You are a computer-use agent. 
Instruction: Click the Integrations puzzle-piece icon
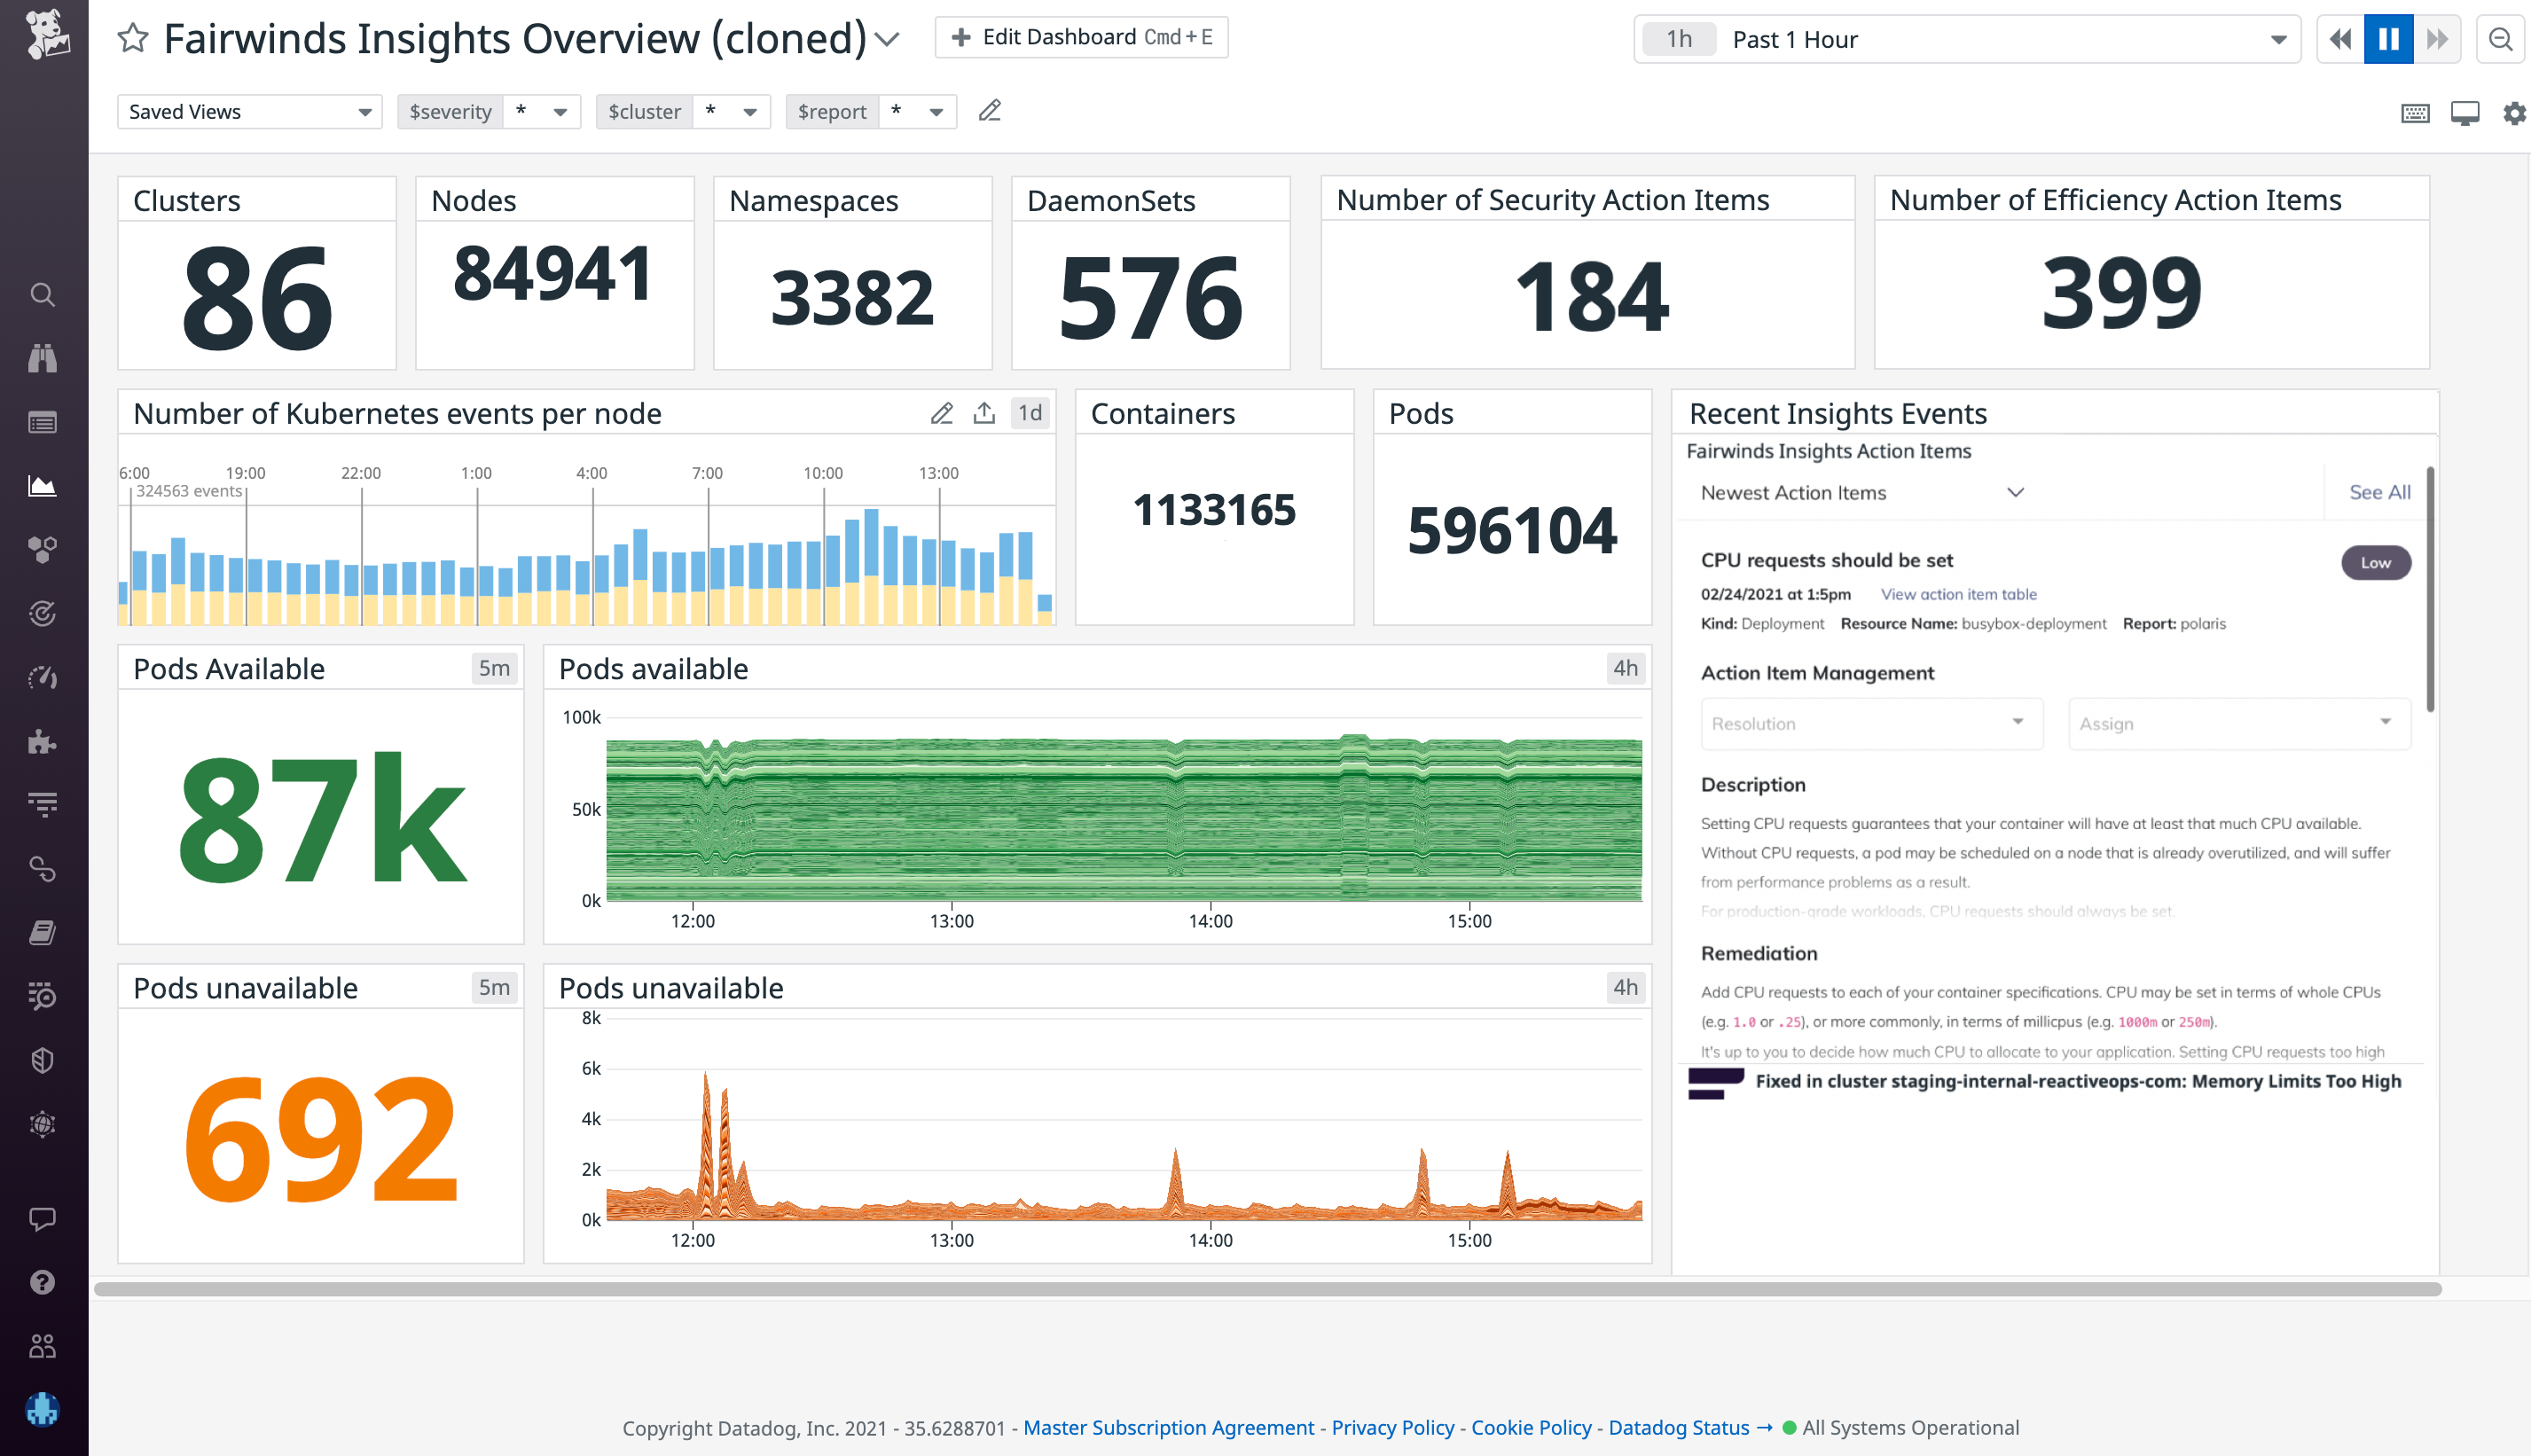point(42,740)
